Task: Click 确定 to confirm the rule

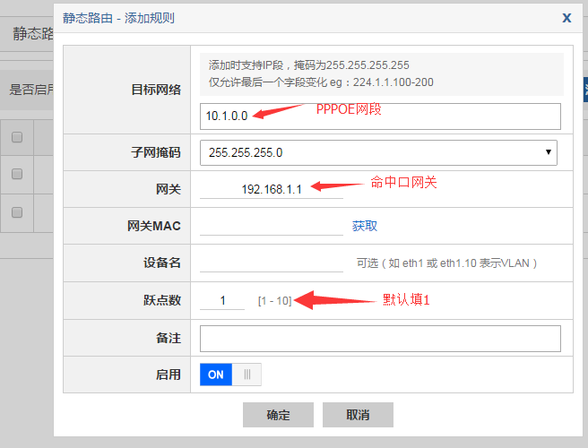Action: coord(278,415)
